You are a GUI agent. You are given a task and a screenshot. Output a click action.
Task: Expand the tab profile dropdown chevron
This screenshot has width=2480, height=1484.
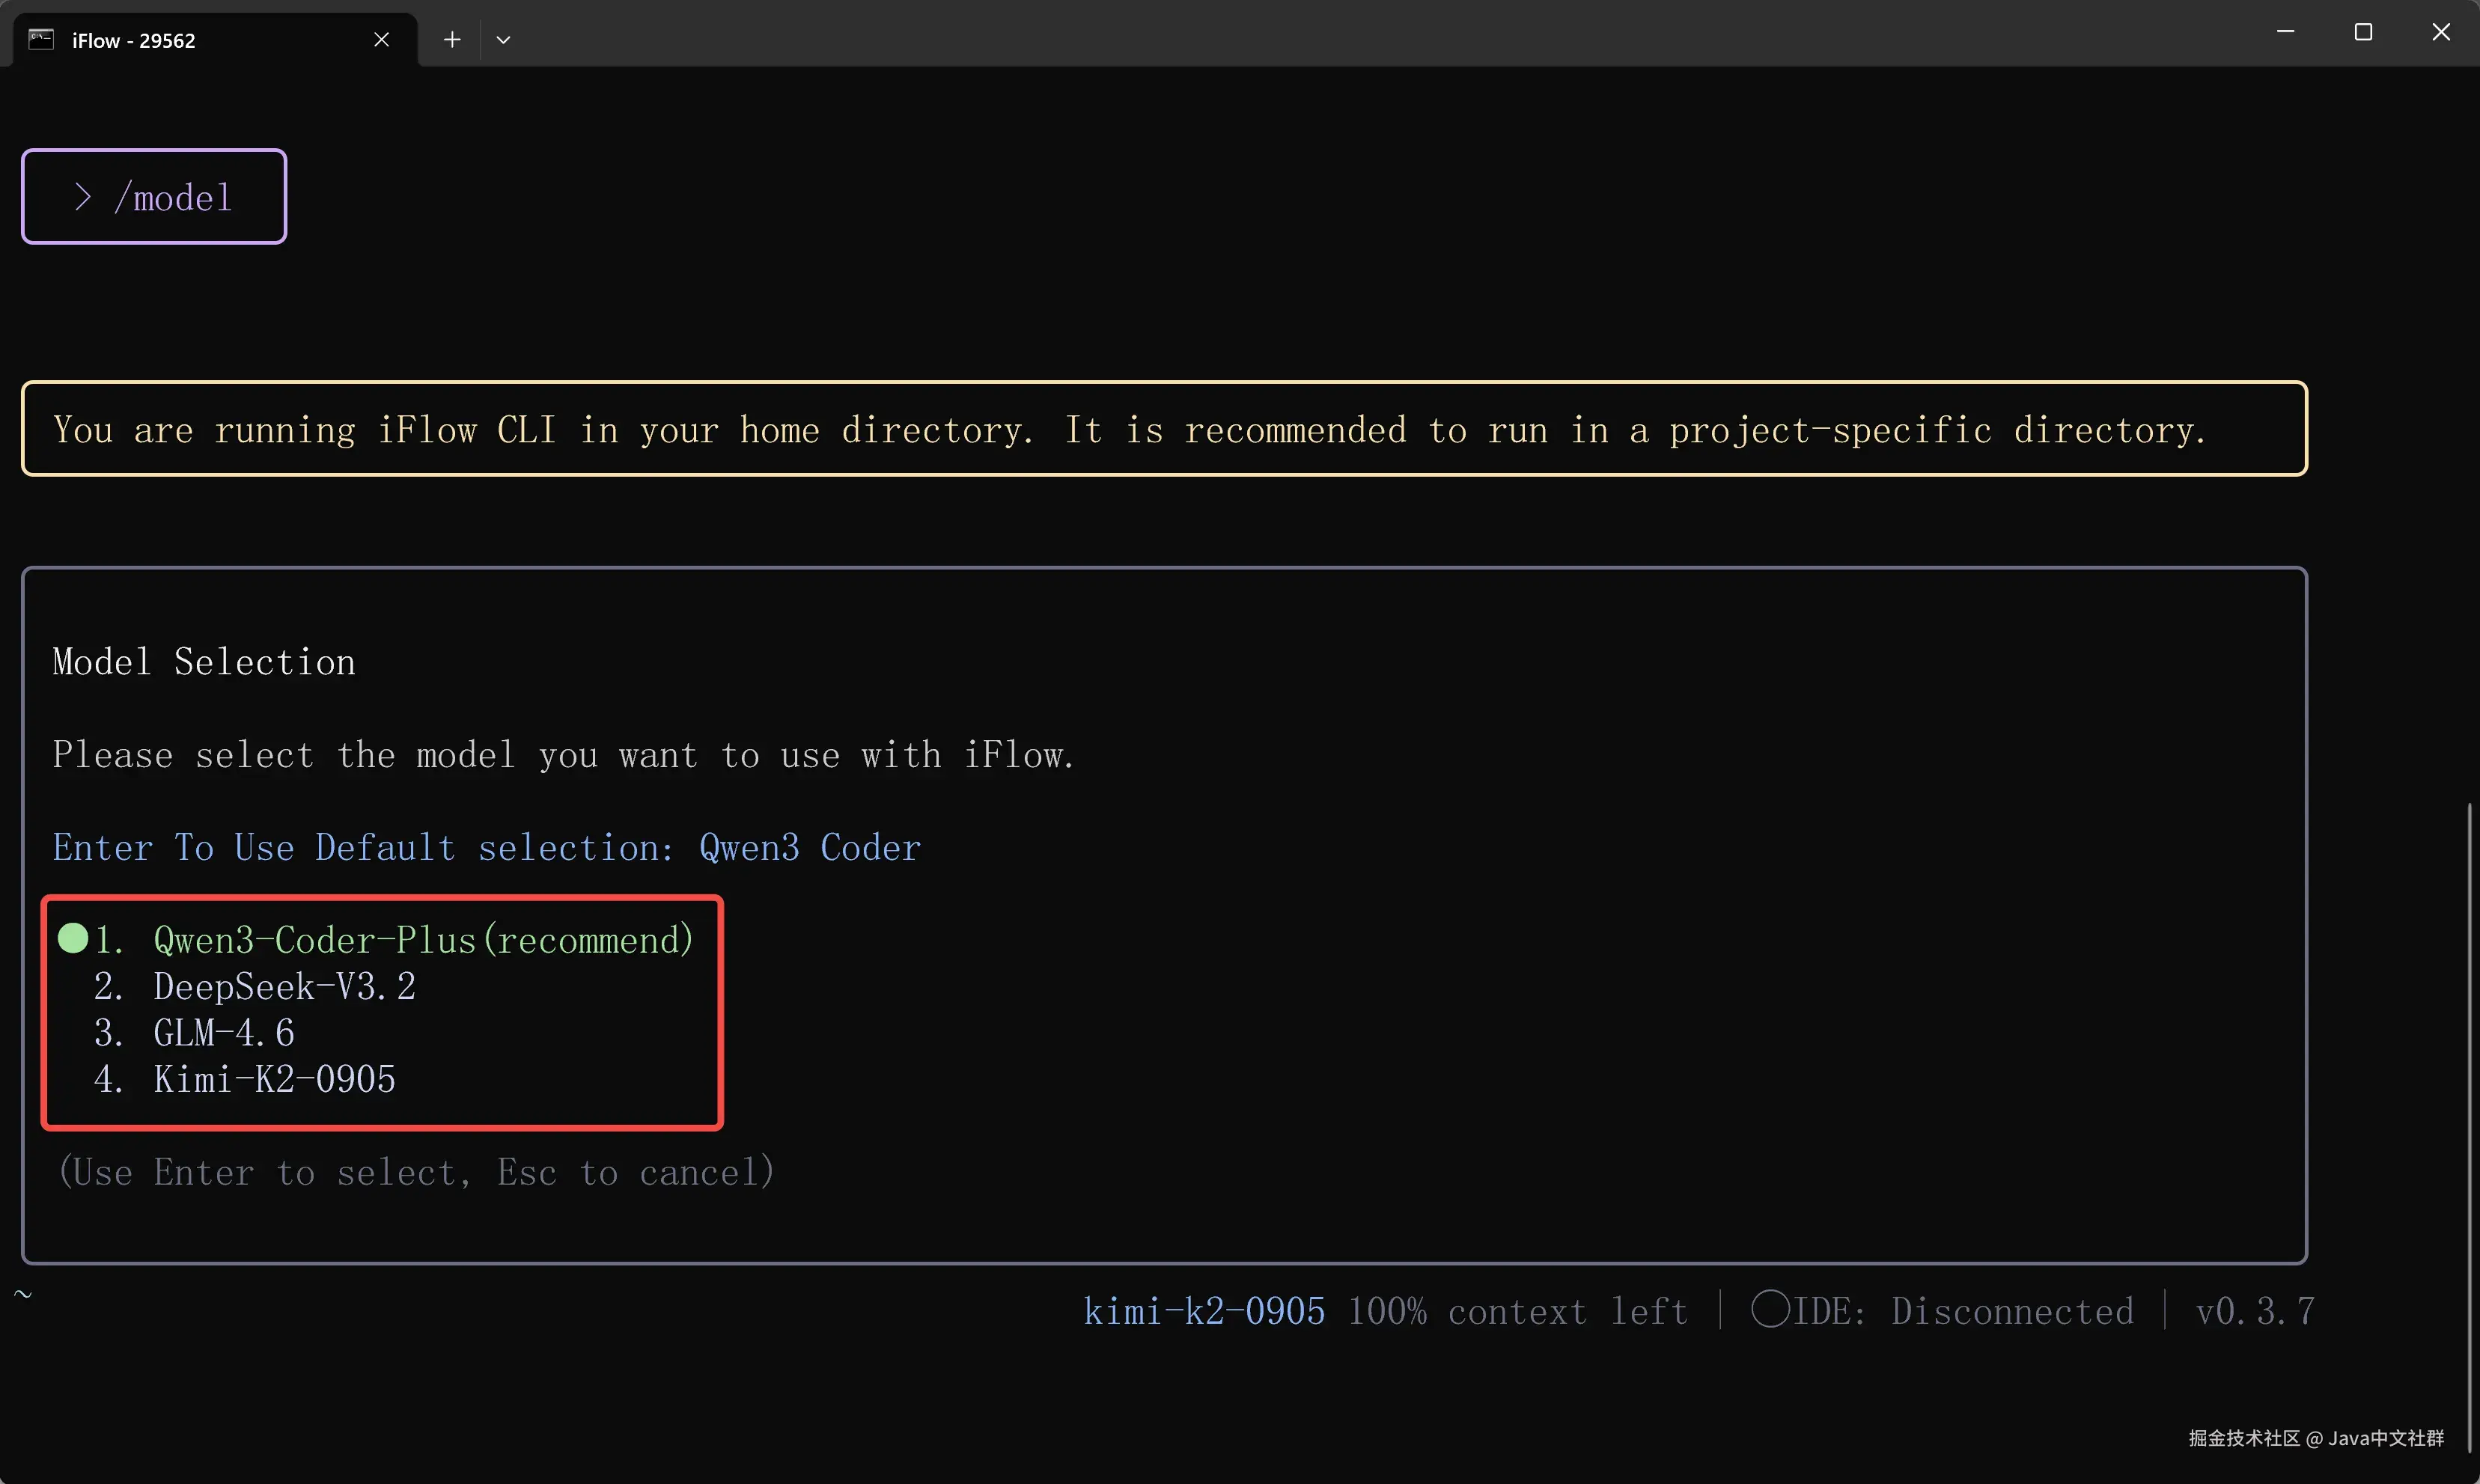(503, 39)
